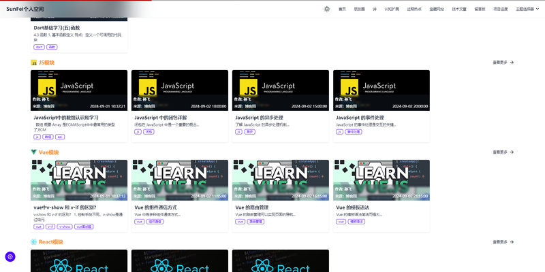This screenshot has height=272, width=545.
Task: Click the 事件处理 tag
Action: pos(353,132)
